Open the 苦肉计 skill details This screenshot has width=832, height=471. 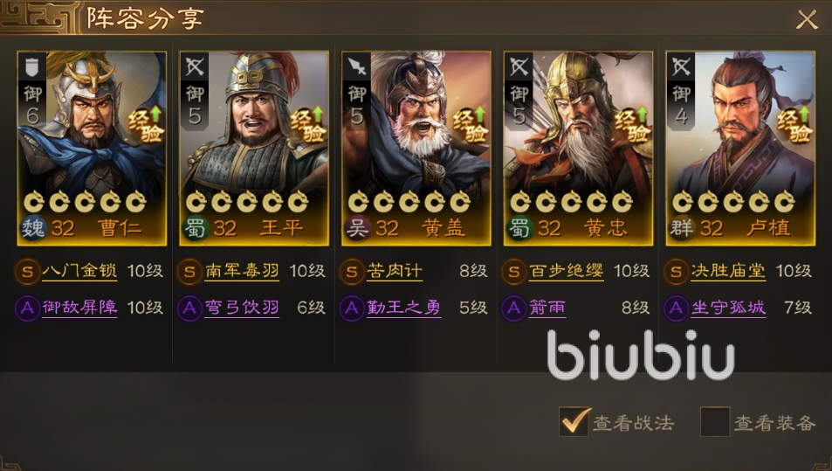(x=395, y=272)
